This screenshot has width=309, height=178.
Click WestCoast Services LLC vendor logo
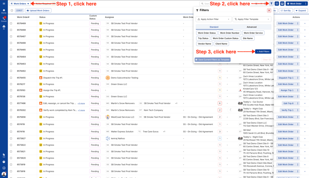(x=107, y=117)
